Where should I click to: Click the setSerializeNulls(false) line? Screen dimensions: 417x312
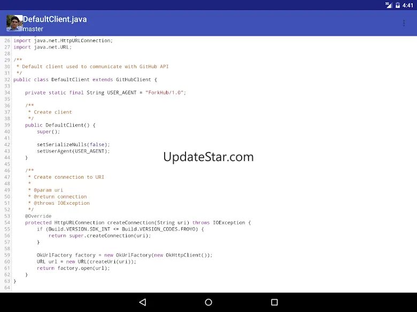coord(73,145)
